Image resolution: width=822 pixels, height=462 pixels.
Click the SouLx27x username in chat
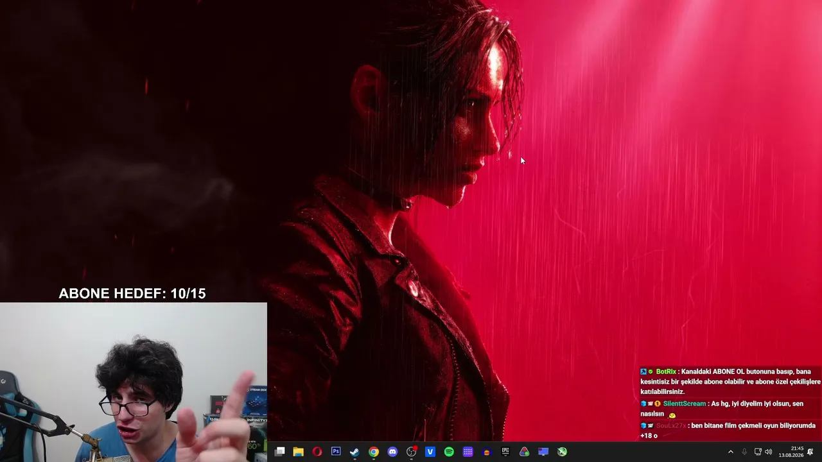click(x=671, y=425)
